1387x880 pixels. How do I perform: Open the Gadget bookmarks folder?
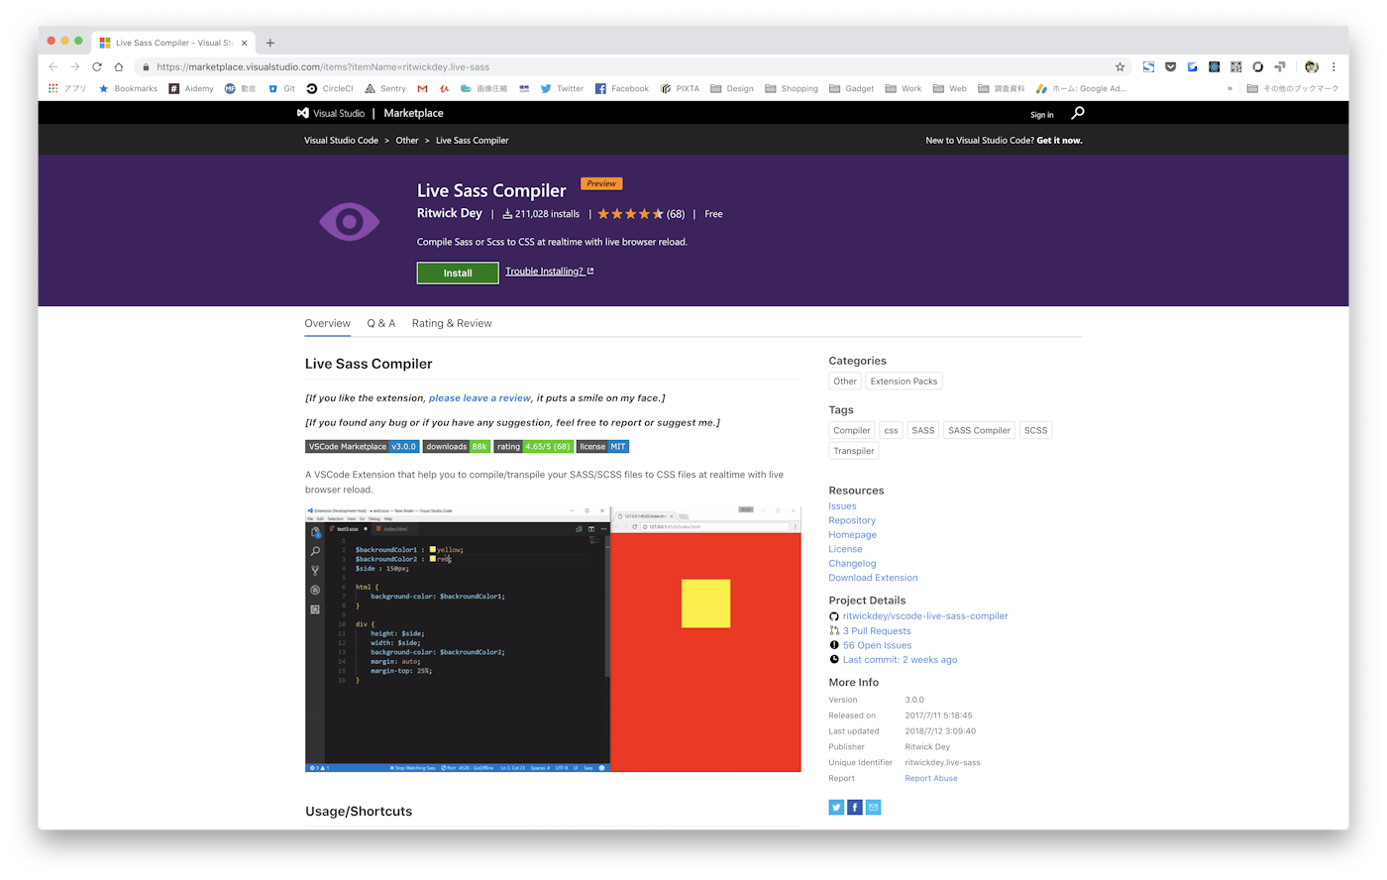click(x=851, y=88)
